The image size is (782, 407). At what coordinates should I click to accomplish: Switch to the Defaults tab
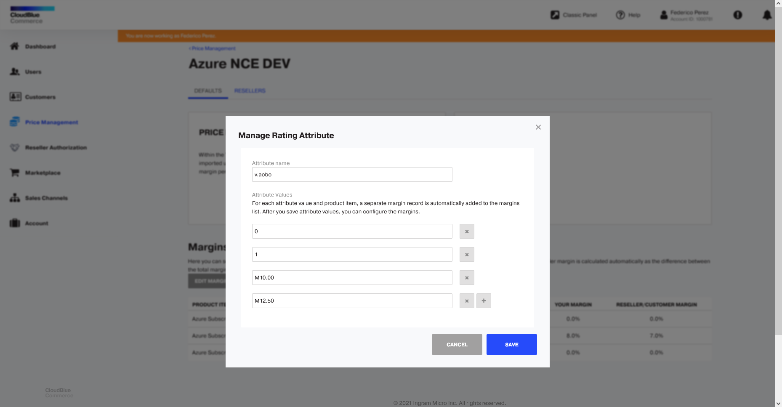[x=208, y=91]
